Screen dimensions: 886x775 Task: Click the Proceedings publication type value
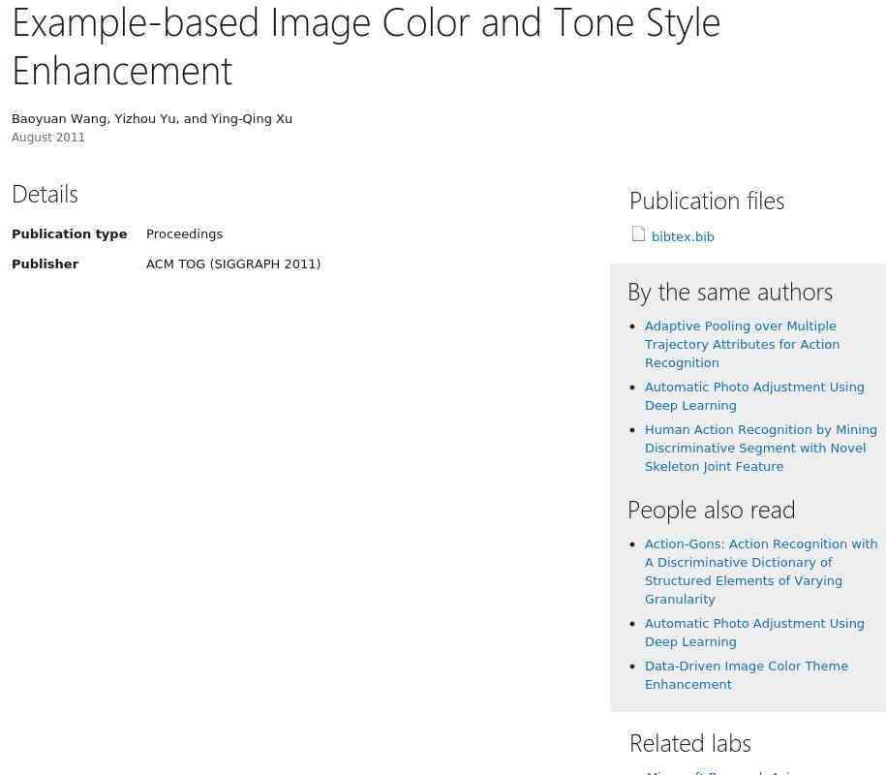[x=184, y=234]
